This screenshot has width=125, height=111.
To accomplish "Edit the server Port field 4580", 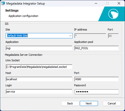I will coord(96,79).
